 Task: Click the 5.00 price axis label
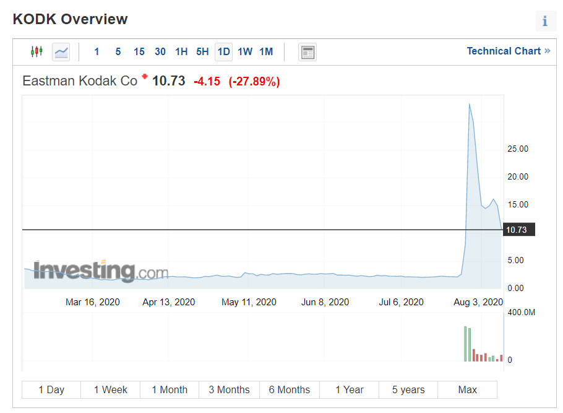pos(515,260)
